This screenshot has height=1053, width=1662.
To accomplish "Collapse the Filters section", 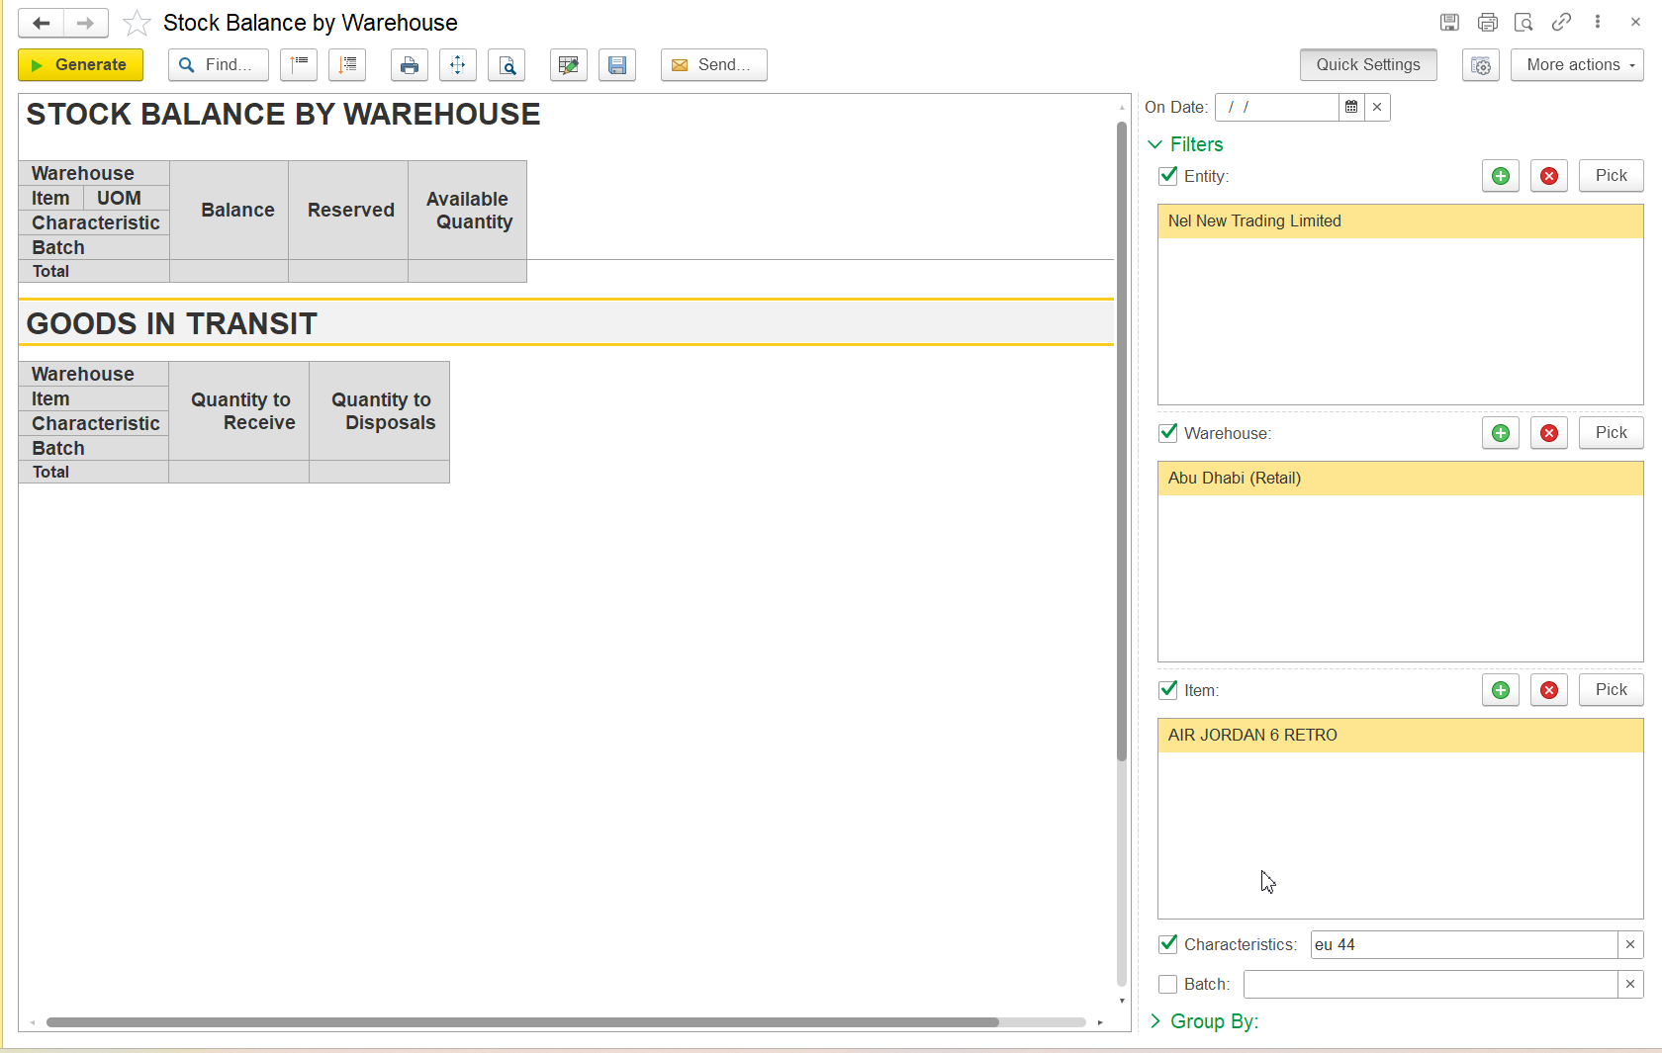I will [x=1154, y=144].
